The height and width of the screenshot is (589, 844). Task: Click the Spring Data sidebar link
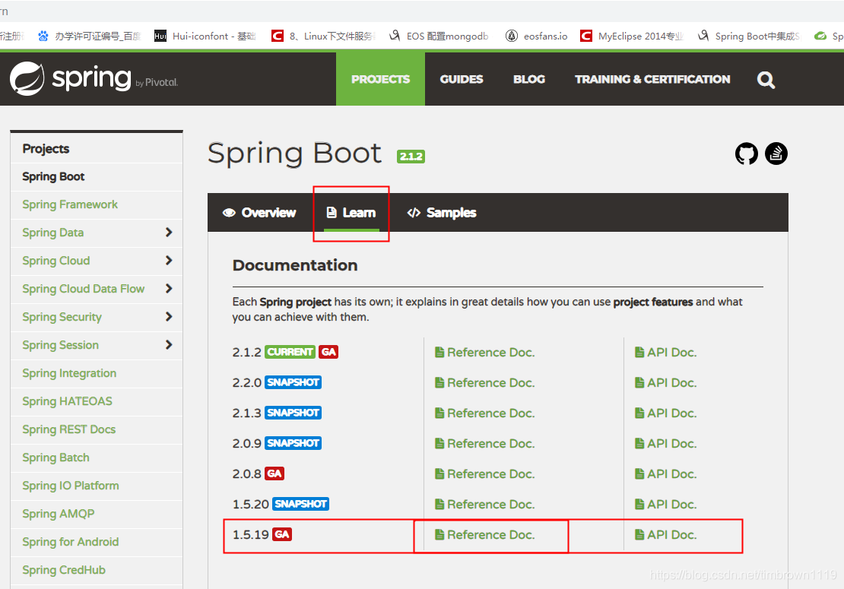pyautogui.click(x=52, y=233)
